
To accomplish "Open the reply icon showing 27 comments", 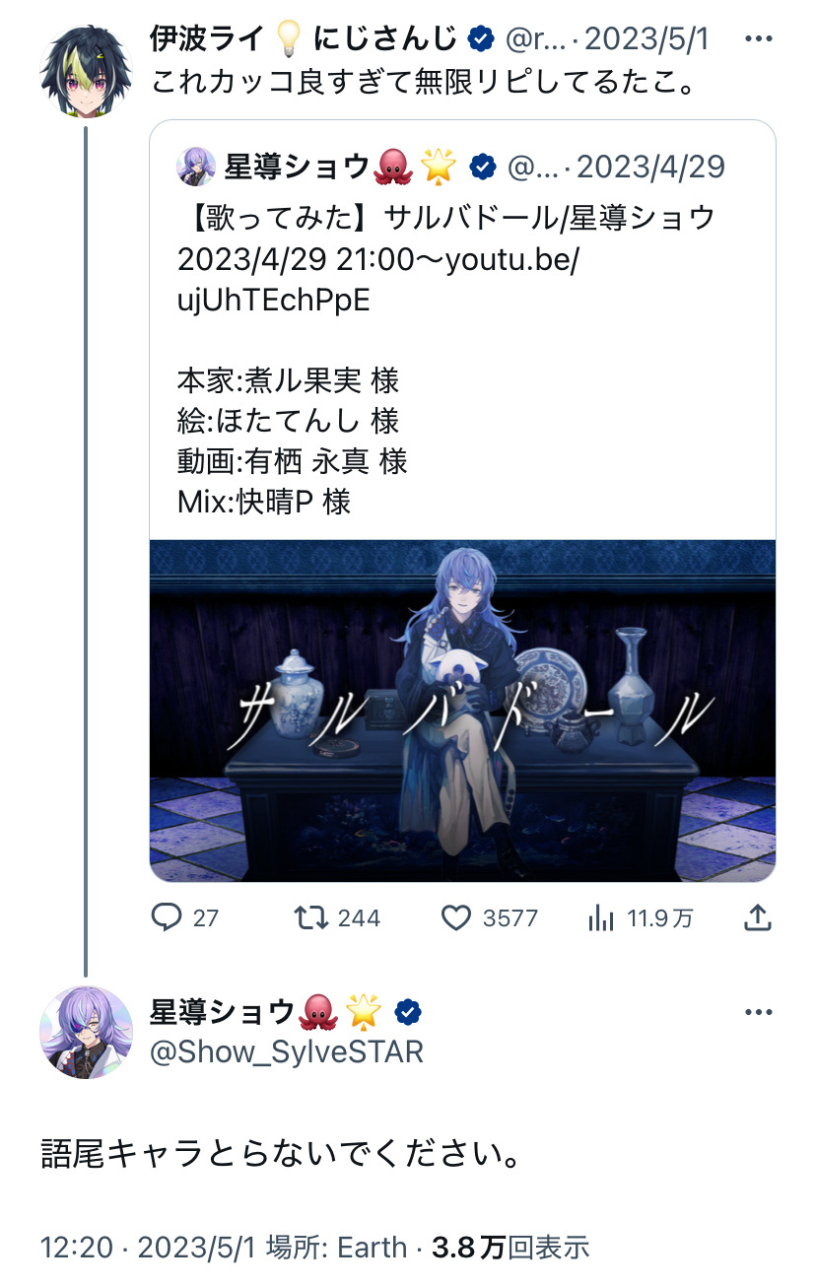I will click(167, 917).
